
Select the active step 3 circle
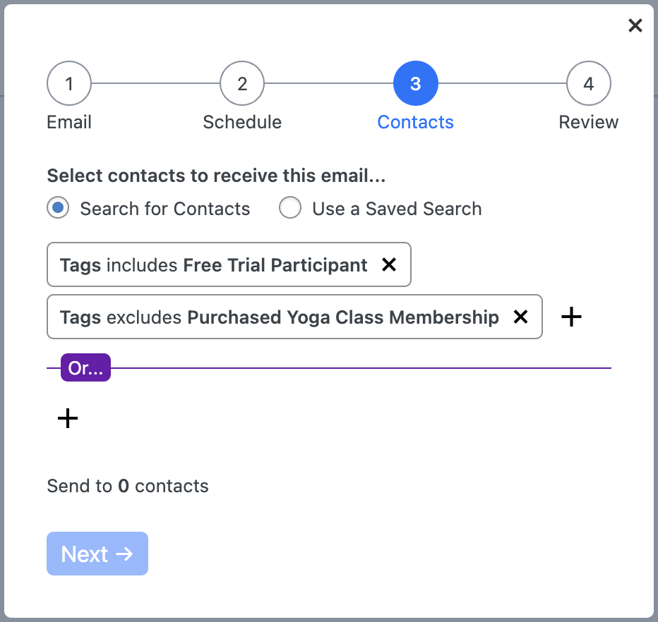[x=415, y=83]
